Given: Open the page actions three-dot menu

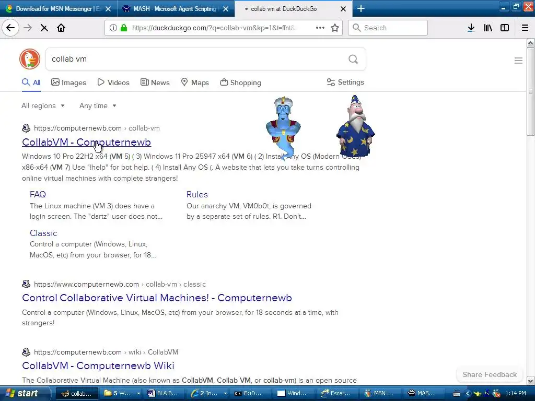Looking at the screenshot, I should tap(320, 28).
